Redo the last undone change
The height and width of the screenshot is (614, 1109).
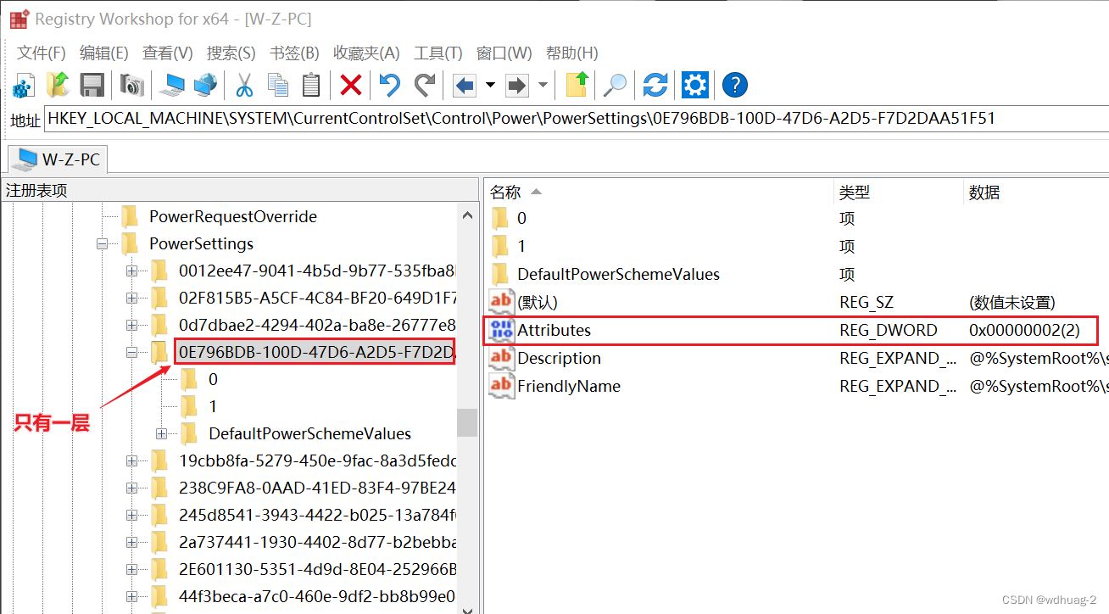[424, 85]
